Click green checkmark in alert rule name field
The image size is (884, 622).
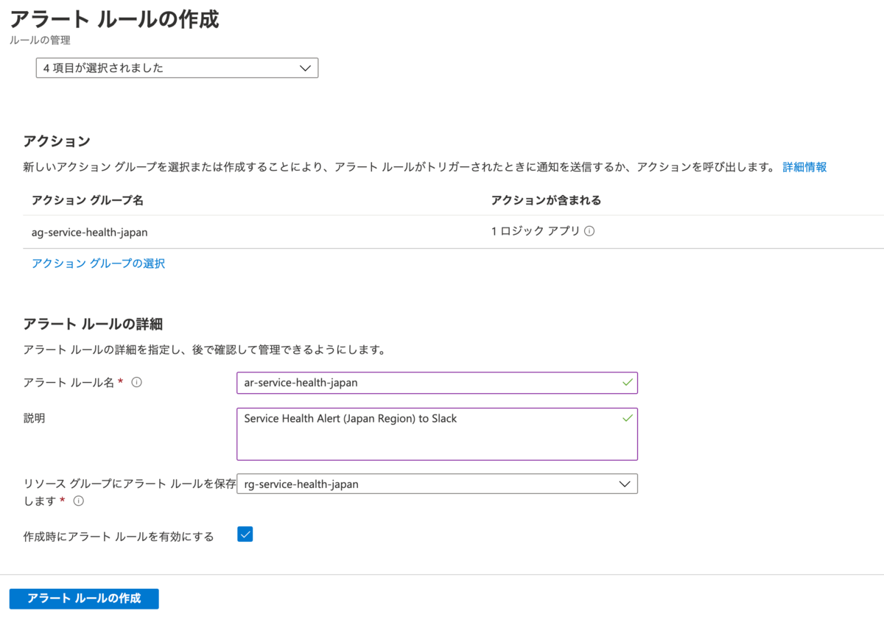628,383
